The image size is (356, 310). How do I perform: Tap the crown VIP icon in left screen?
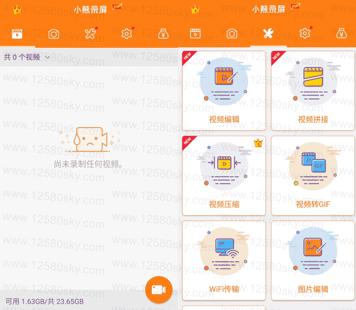[x=17, y=10]
